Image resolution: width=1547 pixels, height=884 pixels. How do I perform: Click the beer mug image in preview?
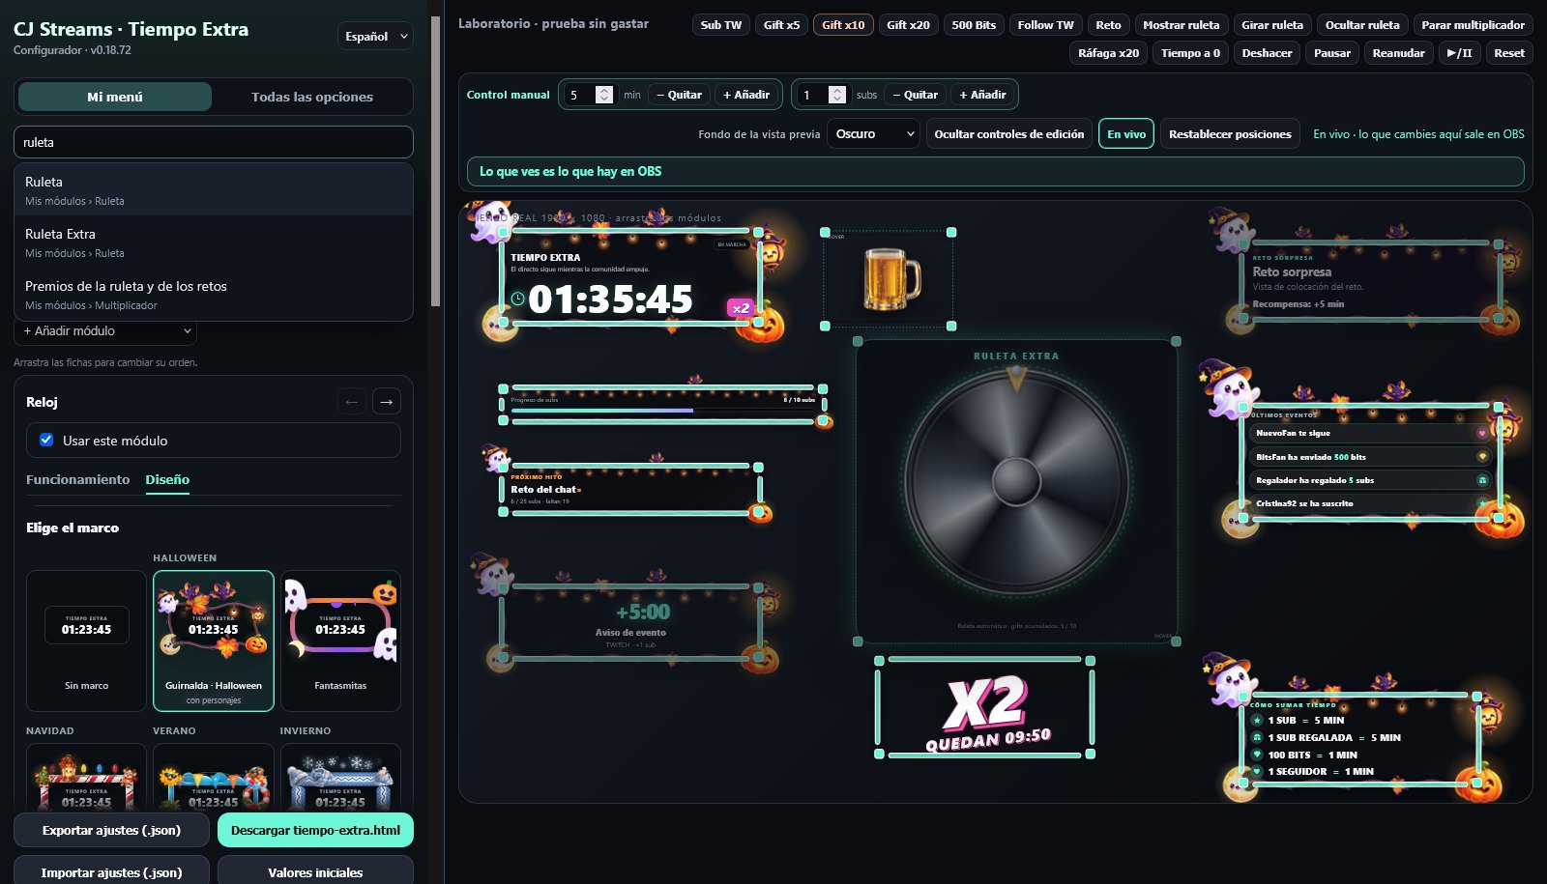click(891, 278)
